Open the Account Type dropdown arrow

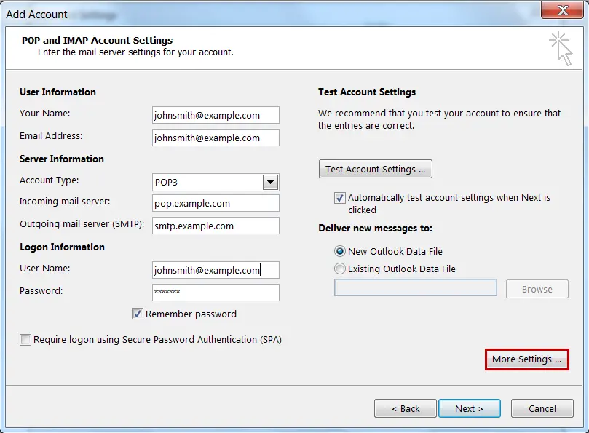coord(270,182)
